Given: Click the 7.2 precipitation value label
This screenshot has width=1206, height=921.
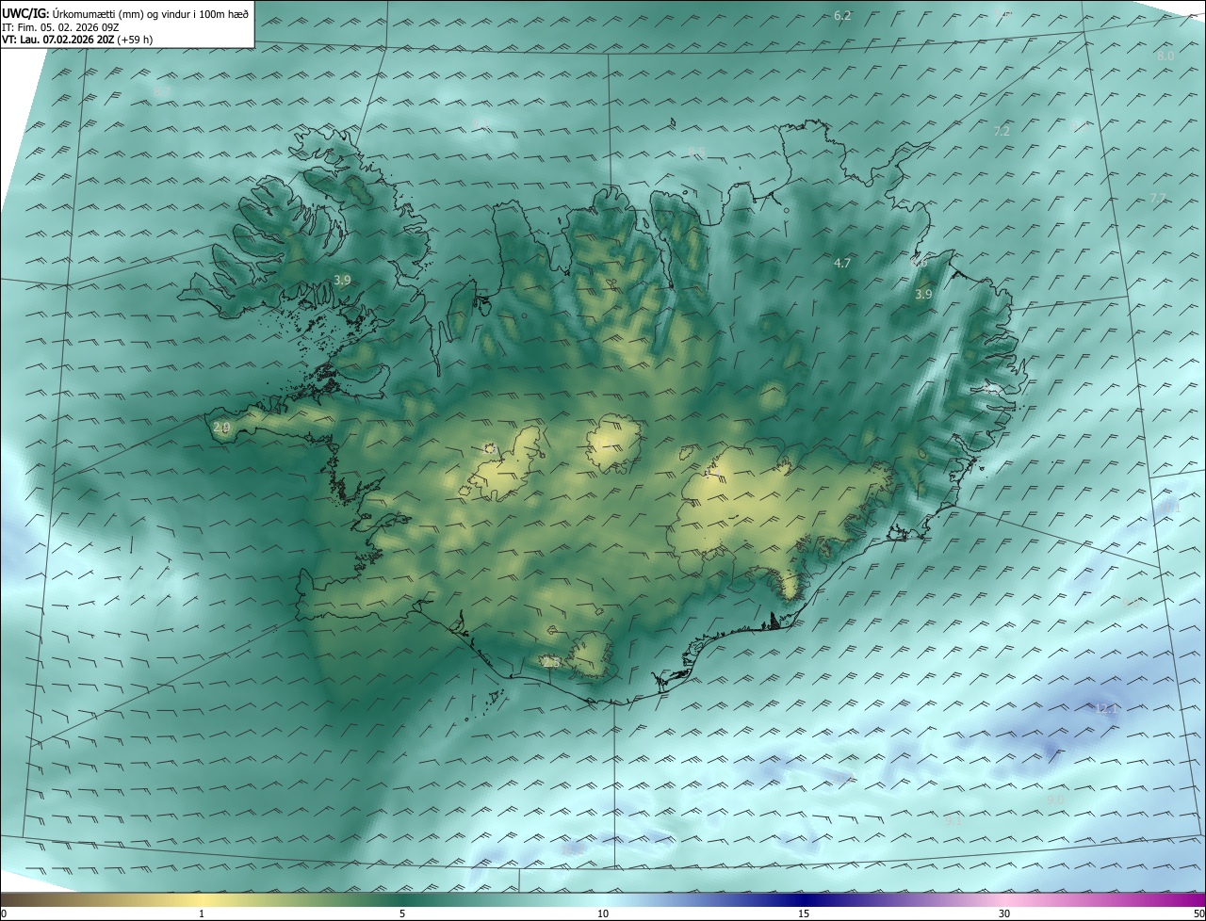Looking at the screenshot, I should coord(1002,132).
